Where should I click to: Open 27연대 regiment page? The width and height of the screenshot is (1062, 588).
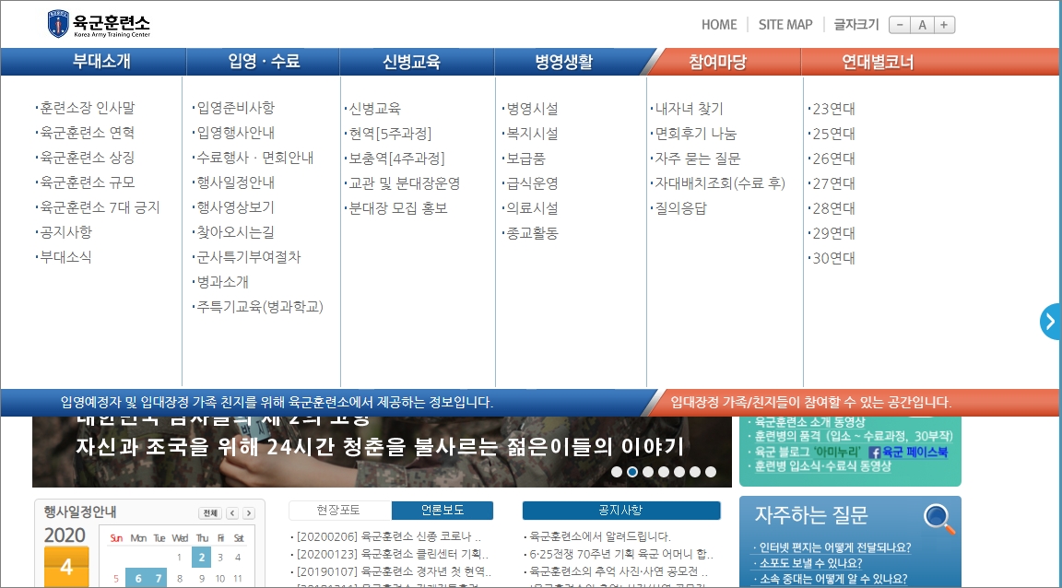[x=833, y=182]
